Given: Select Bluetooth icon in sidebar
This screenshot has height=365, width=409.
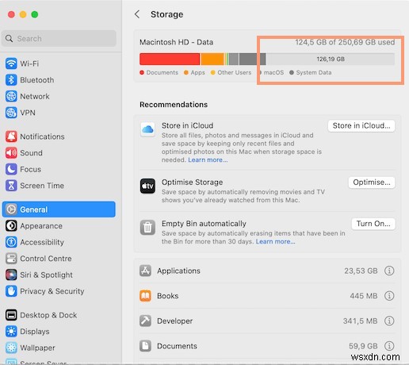Looking at the screenshot, I should pos(11,80).
